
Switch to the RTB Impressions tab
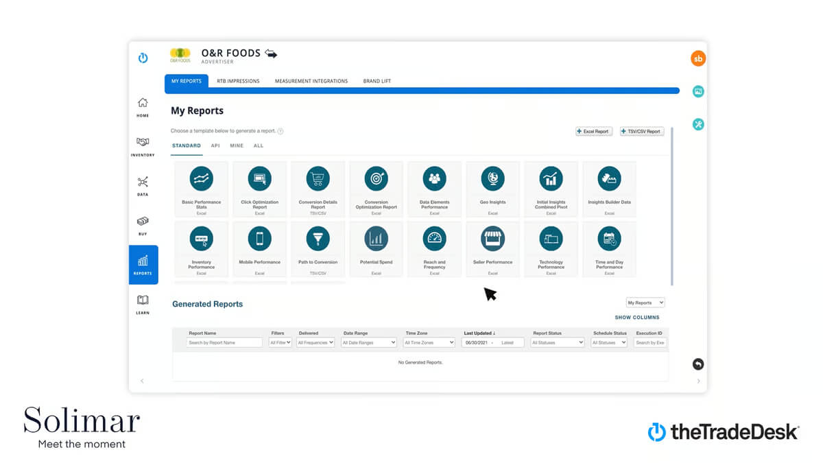238,81
